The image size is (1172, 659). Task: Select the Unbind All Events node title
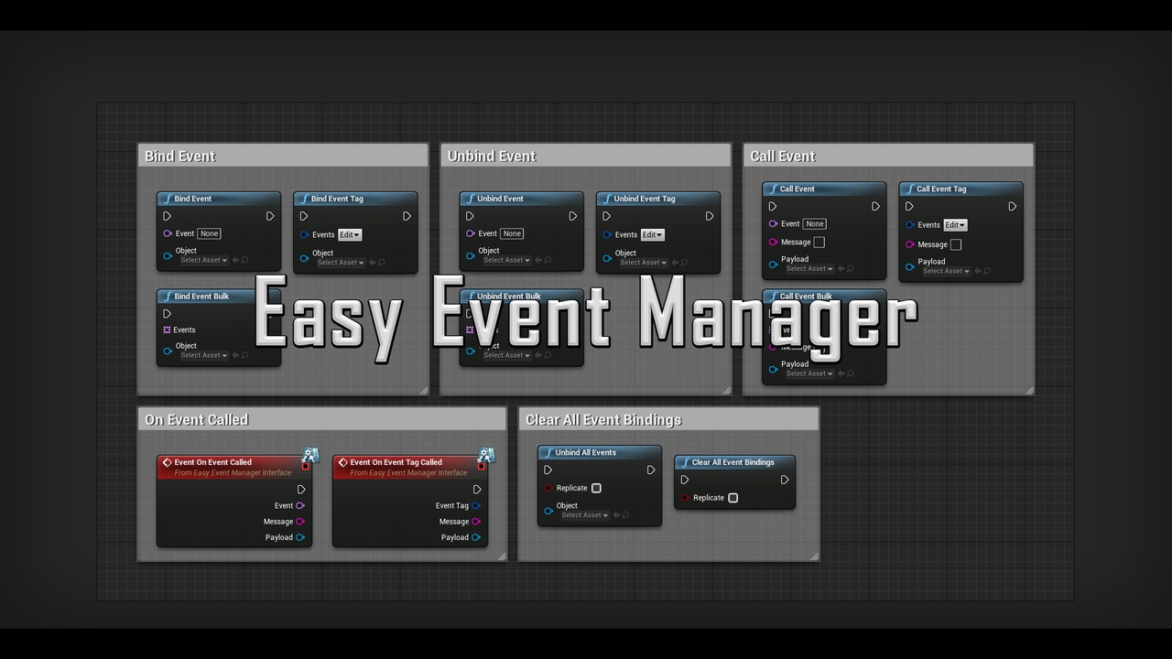click(x=586, y=452)
